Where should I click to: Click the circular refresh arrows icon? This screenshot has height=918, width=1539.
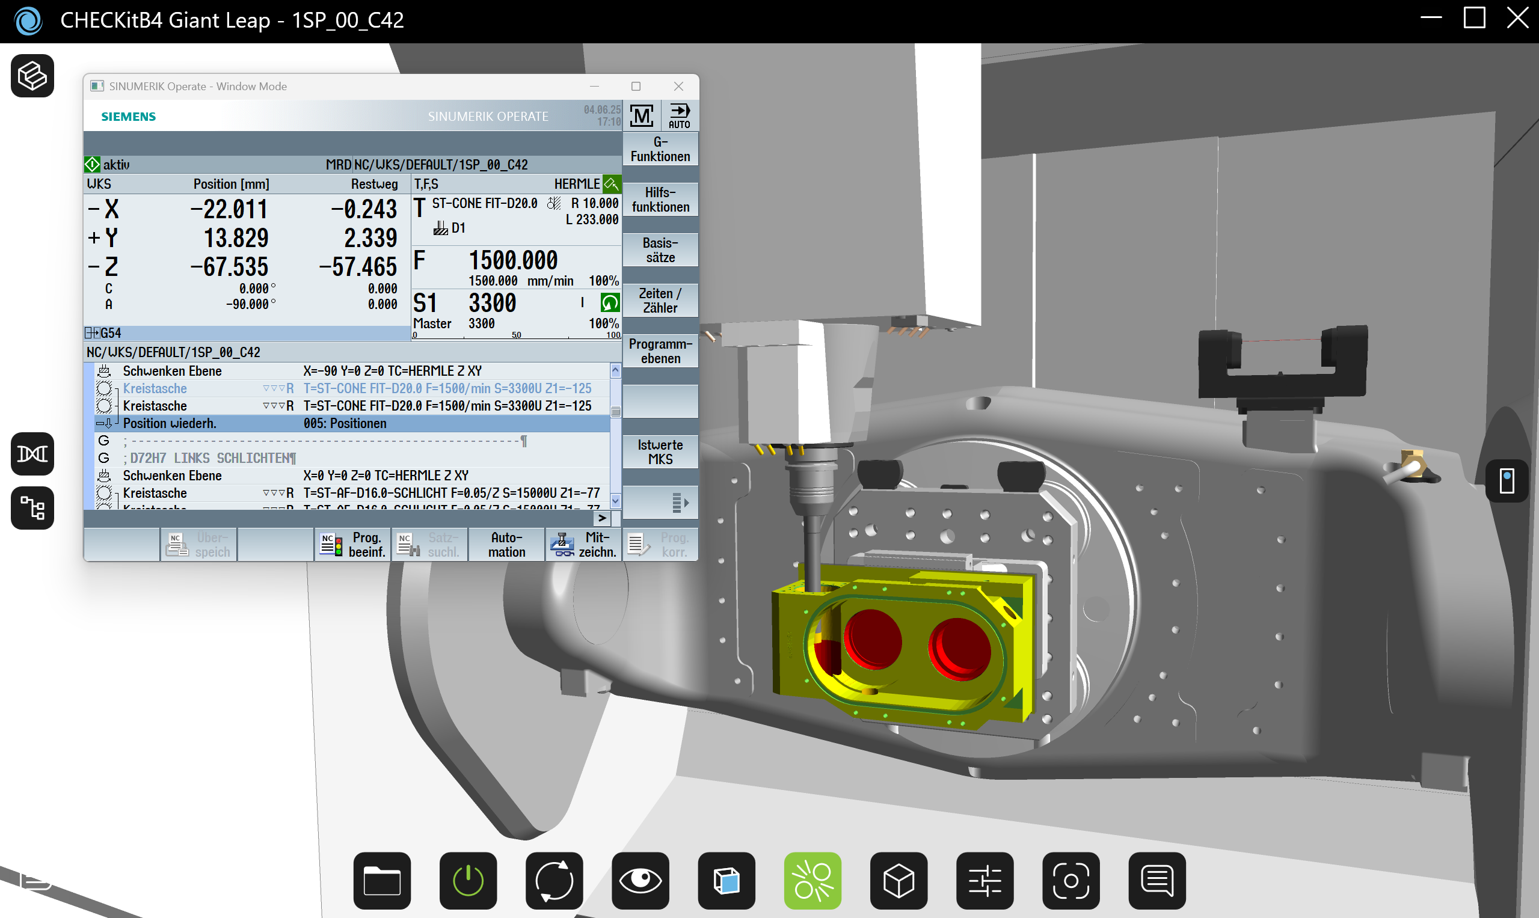(554, 880)
